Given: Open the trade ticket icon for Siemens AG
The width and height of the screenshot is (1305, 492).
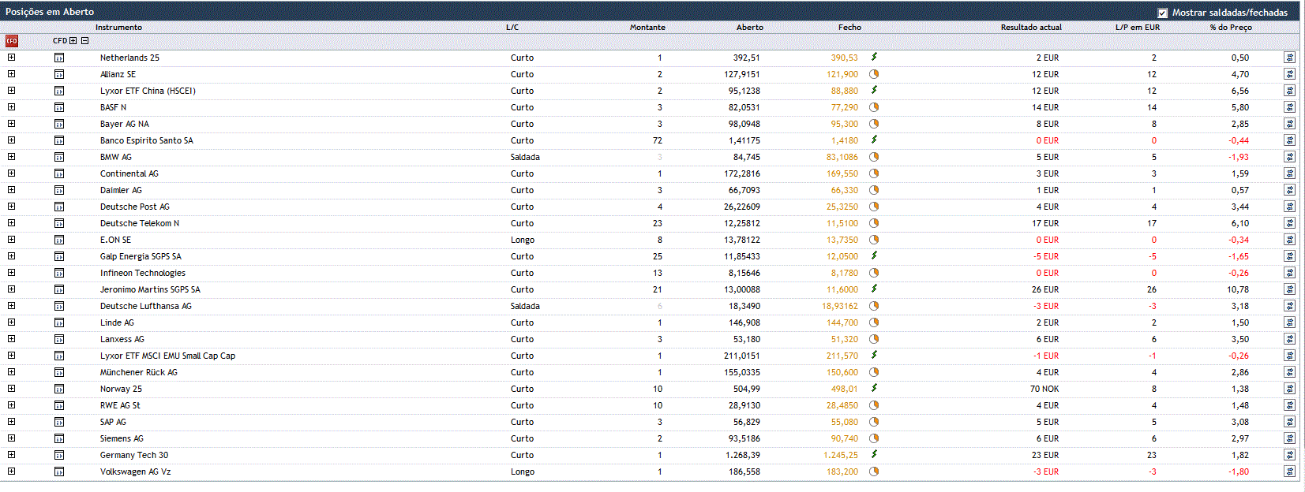Looking at the screenshot, I should click(x=59, y=438).
